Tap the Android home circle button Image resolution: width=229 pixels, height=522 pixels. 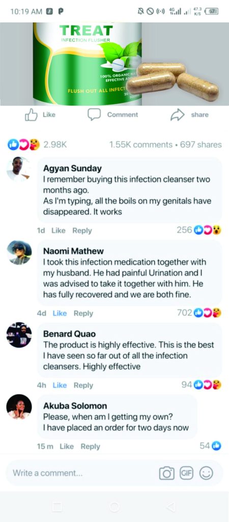click(x=114, y=507)
